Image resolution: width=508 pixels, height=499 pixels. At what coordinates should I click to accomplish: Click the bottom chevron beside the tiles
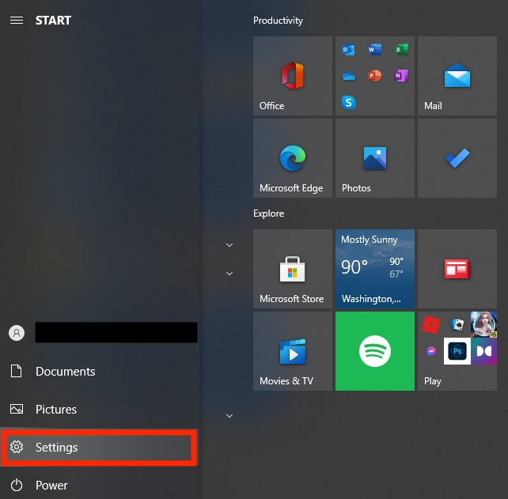coord(229,415)
